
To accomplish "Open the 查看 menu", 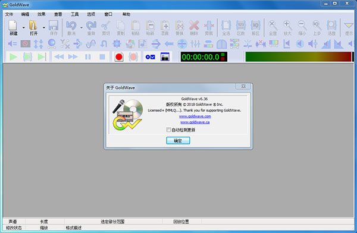I will pos(58,14).
